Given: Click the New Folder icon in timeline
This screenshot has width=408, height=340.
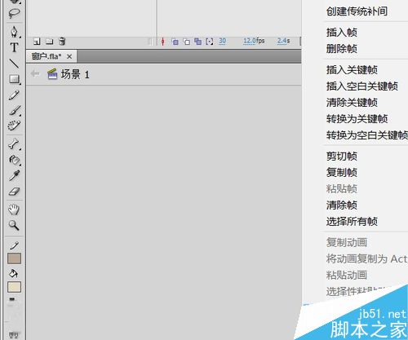Looking at the screenshot, I should pos(49,42).
